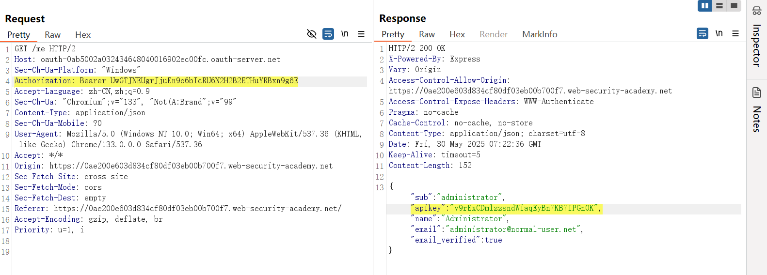Toggle hidden characters eye icon in Request
The image size is (767, 275).
pos(312,34)
